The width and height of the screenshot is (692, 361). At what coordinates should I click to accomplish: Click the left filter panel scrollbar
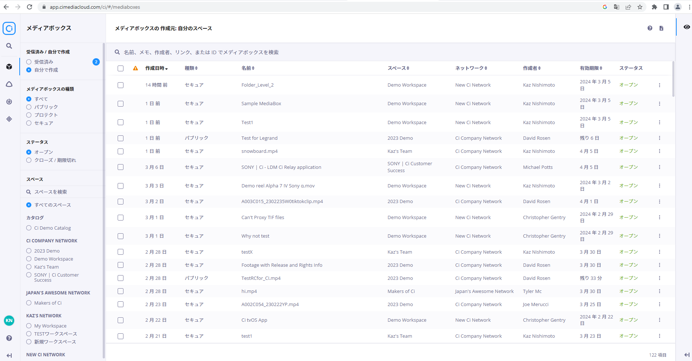[104, 200]
